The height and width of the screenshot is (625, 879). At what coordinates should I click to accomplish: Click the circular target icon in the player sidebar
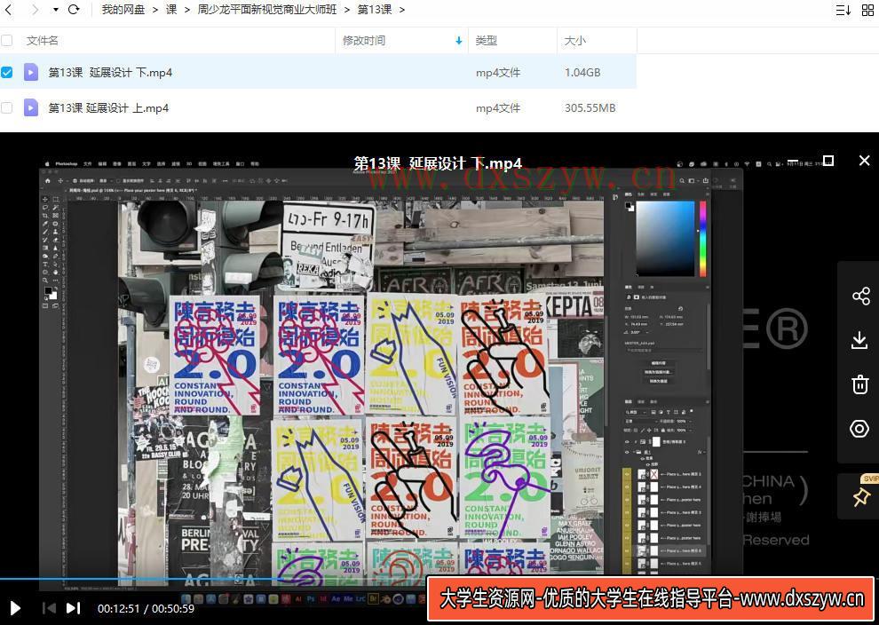click(x=859, y=429)
